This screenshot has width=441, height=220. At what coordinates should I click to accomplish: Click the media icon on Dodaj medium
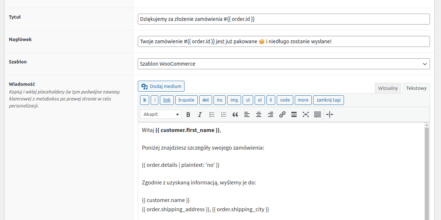pos(144,86)
